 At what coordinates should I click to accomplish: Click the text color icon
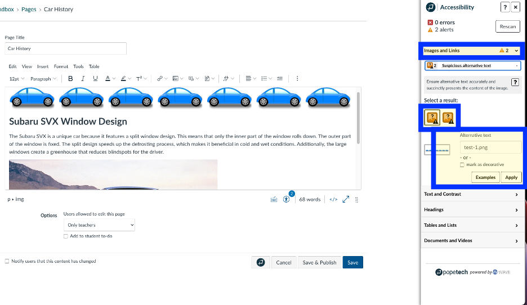pos(108,79)
